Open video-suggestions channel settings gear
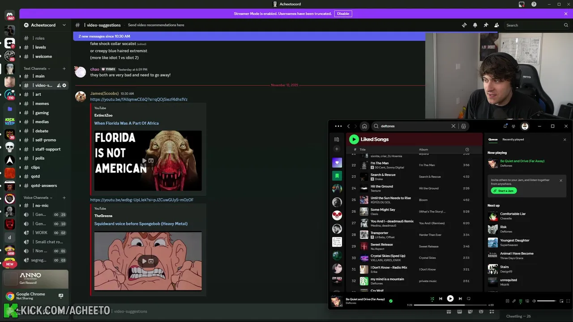This screenshot has width=573, height=322. coord(64,85)
